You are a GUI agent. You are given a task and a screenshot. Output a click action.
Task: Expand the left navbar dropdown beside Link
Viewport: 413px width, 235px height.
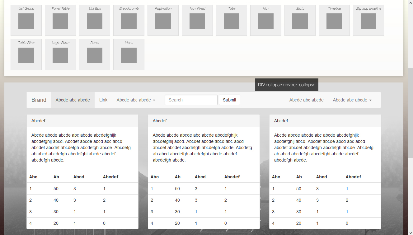pyautogui.click(x=136, y=100)
